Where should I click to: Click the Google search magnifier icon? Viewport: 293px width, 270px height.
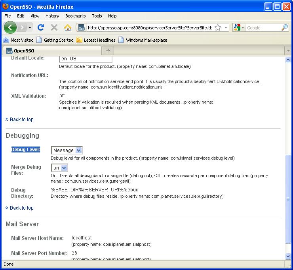point(285,28)
